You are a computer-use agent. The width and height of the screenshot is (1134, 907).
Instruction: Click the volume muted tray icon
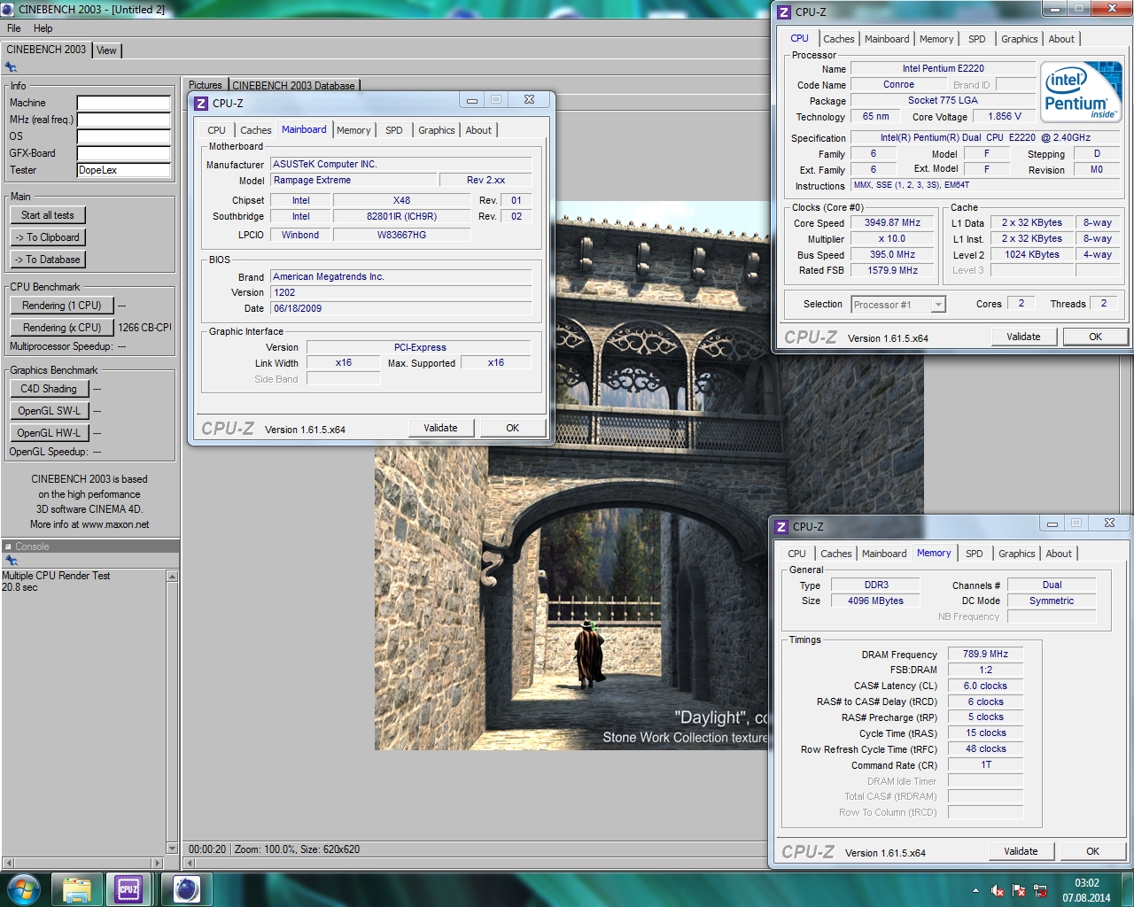(997, 890)
